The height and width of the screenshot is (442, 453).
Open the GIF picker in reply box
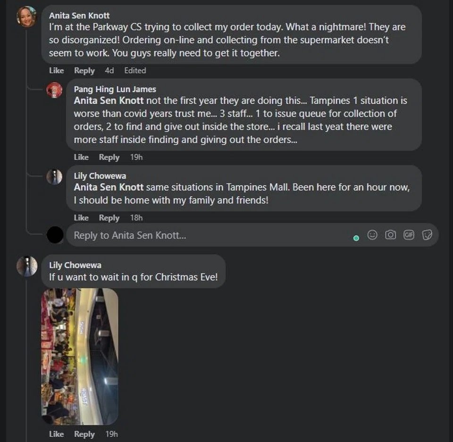[x=409, y=235]
